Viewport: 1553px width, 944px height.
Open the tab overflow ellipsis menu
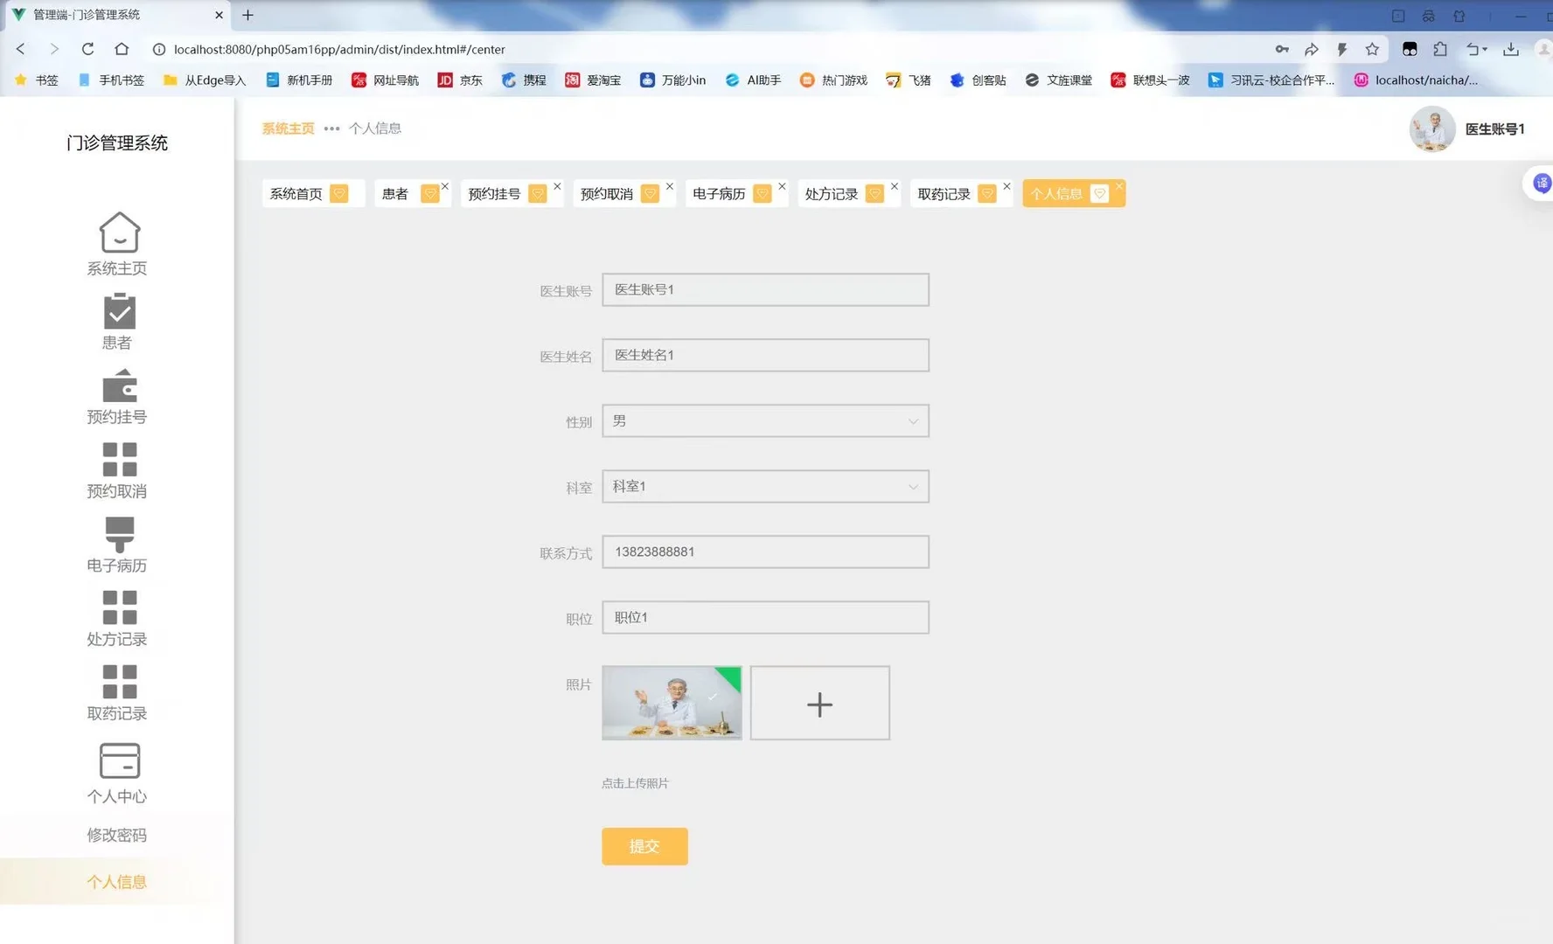[x=331, y=128]
